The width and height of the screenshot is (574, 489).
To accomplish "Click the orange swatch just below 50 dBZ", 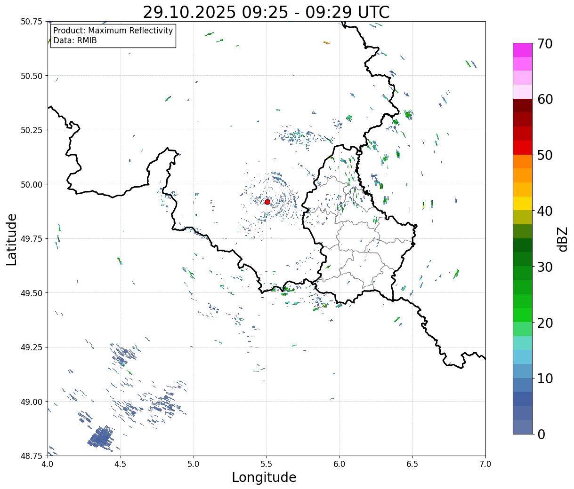I will pyautogui.click(x=523, y=162).
